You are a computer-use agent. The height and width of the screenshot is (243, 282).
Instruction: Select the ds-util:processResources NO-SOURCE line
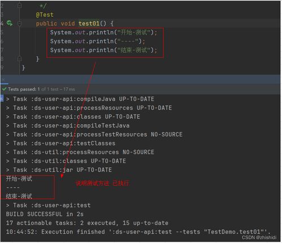coord(80,152)
